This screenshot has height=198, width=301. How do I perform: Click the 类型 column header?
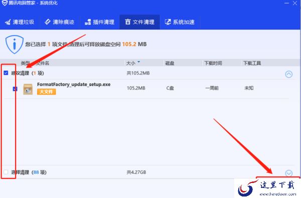(26, 63)
